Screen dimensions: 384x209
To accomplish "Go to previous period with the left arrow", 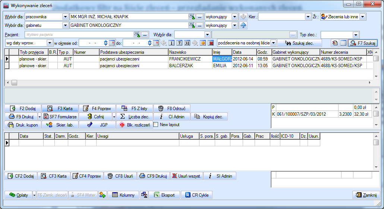I will [164, 43].
